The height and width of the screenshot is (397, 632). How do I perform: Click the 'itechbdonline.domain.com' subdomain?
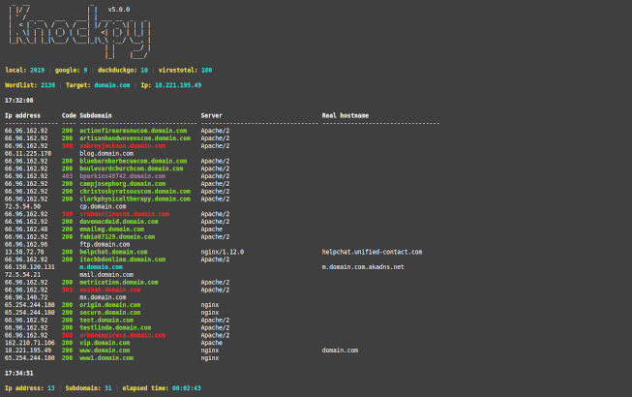click(122, 260)
